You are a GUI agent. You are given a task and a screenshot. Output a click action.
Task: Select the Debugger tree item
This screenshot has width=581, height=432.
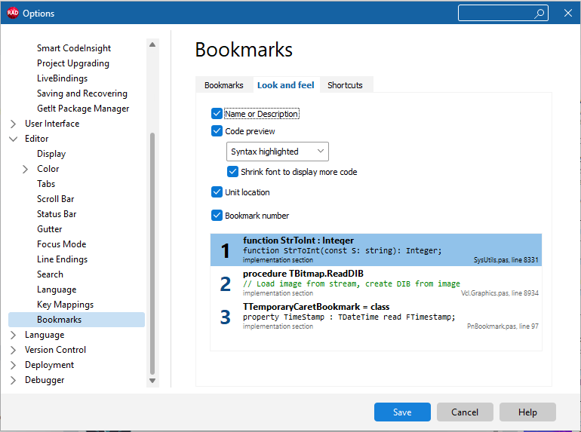pos(45,380)
